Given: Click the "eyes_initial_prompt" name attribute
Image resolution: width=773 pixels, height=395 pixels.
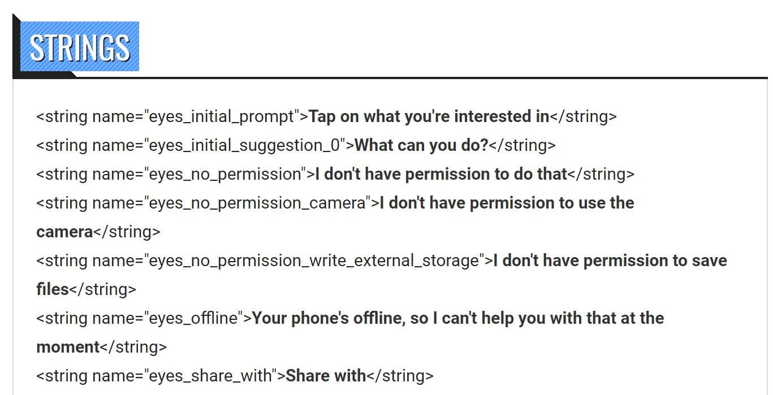Looking at the screenshot, I should (222, 116).
